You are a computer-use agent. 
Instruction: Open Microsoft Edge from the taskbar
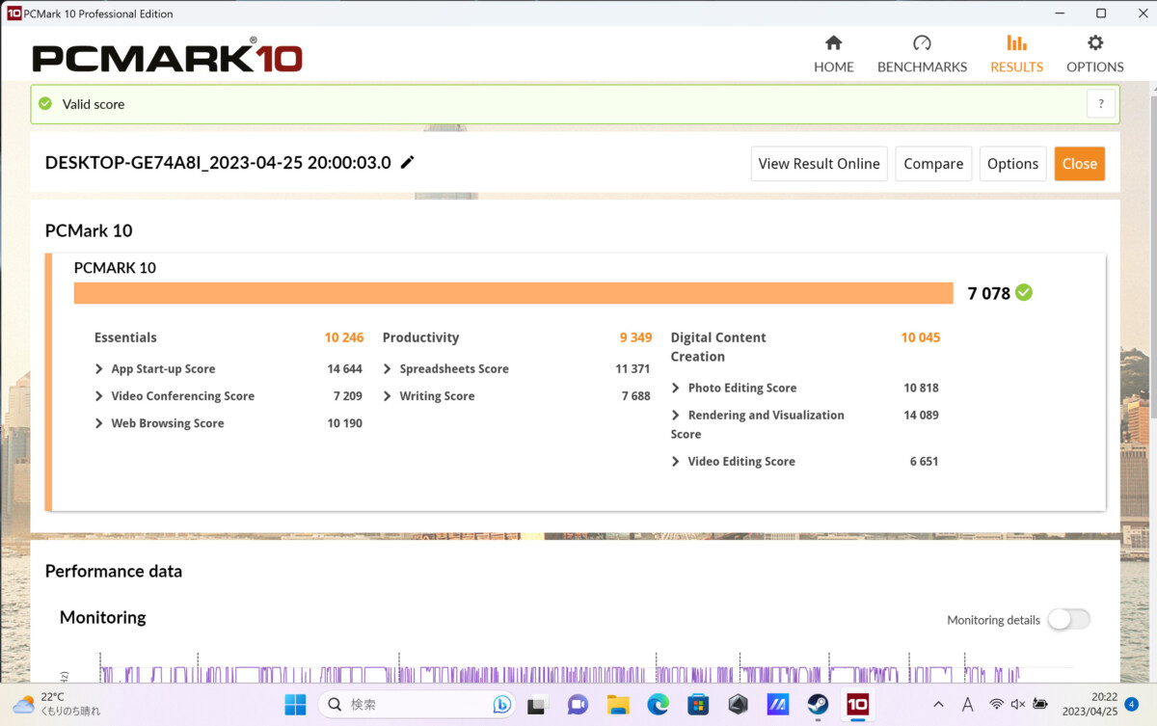pos(658,705)
